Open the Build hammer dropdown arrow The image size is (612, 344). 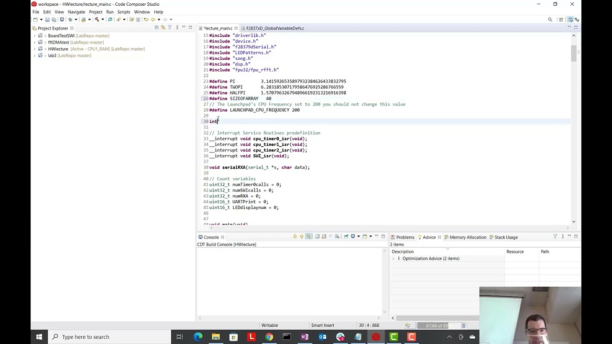[103, 20]
